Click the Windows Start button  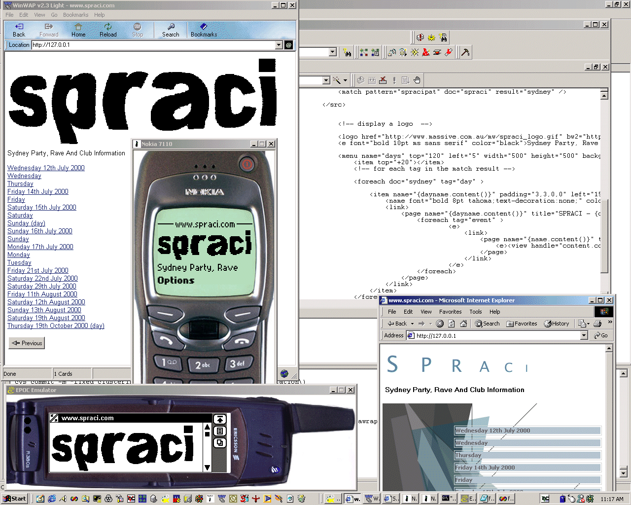14,499
